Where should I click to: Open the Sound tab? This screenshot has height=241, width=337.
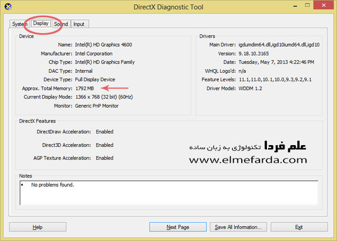click(61, 24)
